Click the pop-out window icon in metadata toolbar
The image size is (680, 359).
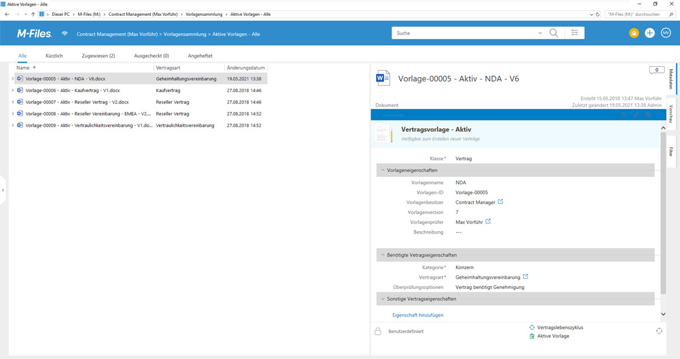coord(648,115)
